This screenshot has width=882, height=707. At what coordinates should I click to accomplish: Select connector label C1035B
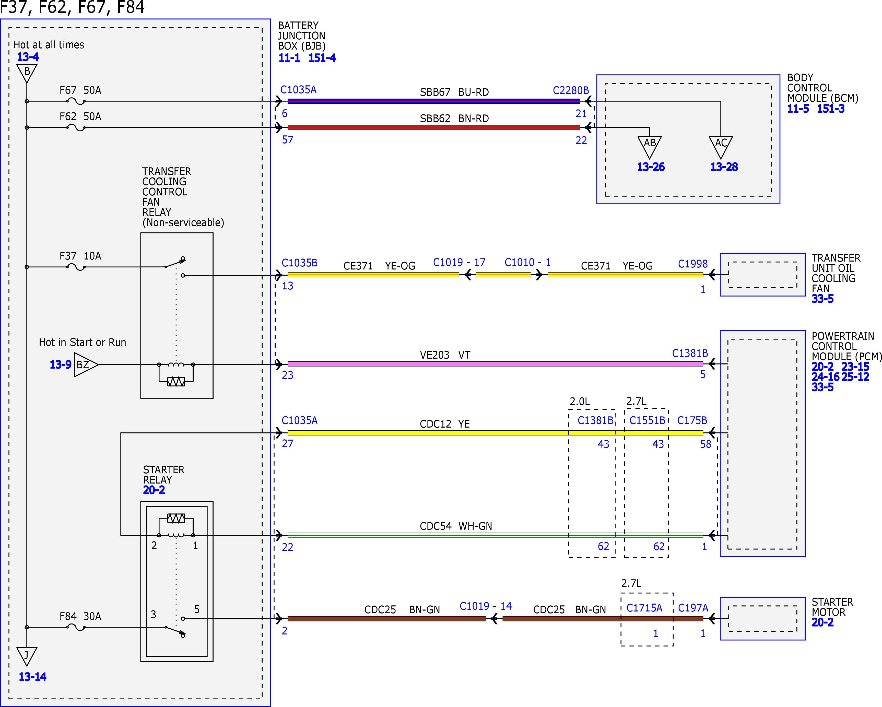pyautogui.click(x=299, y=263)
